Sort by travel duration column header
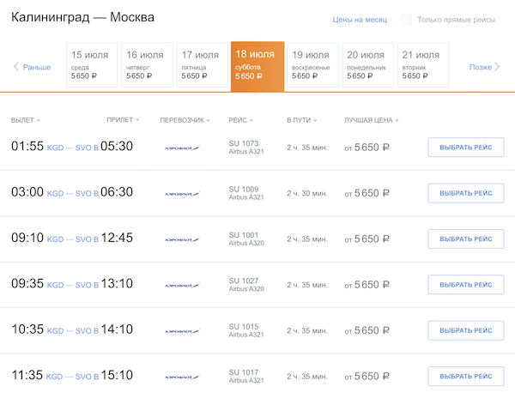The image size is (515, 399). [x=300, y=120]
